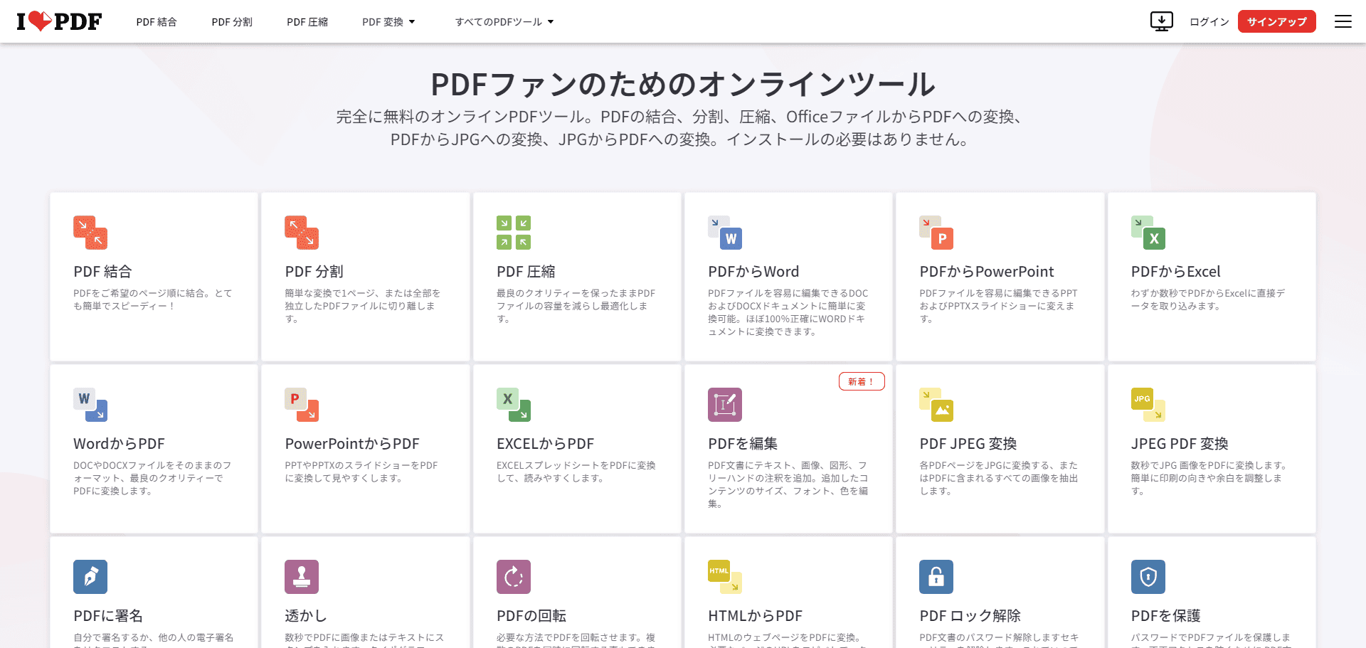Viewport: 1366px width, 648px height.
Task: Open the 透かし watermark stamp icon
Action: coord(302,577)
